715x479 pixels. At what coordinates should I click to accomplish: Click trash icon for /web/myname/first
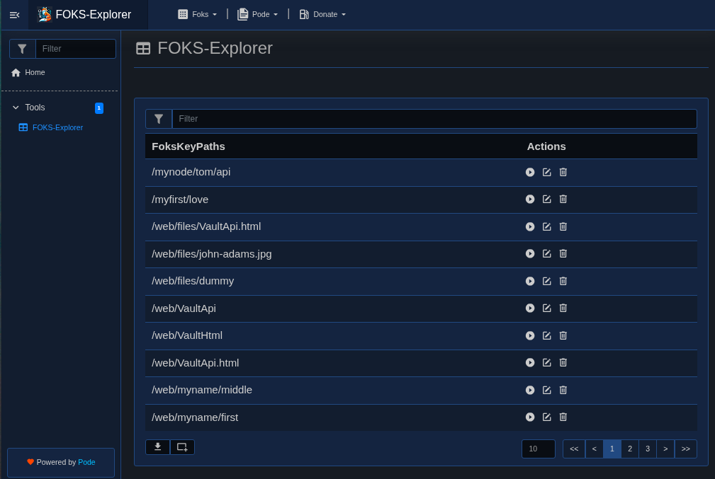(x=563, y=417)
